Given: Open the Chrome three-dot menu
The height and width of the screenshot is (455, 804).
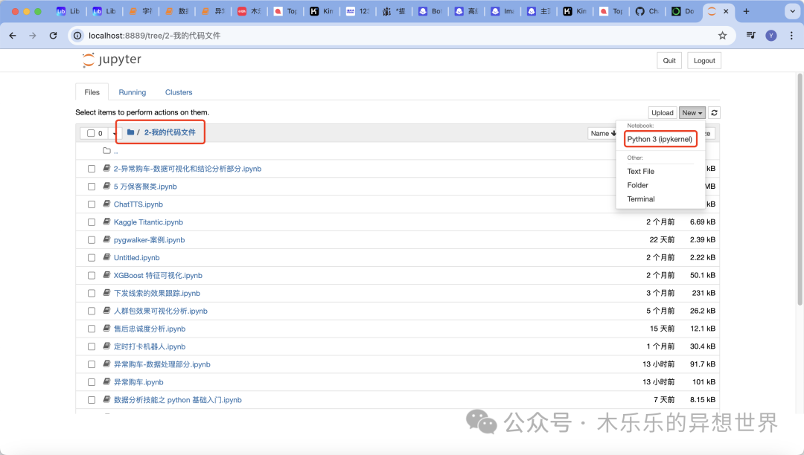Looking at the screenshot, I should click(x=791, y=36).
